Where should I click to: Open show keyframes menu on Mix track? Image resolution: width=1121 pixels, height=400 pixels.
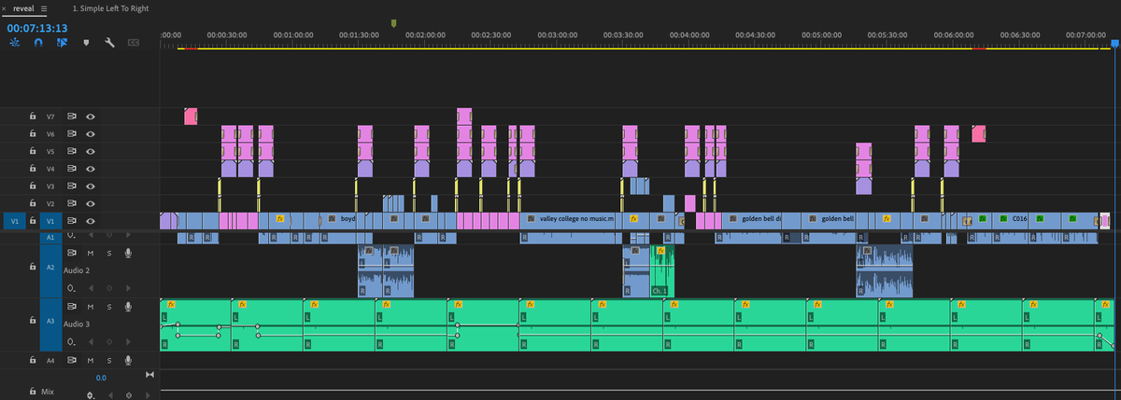[x=91, y=394]
